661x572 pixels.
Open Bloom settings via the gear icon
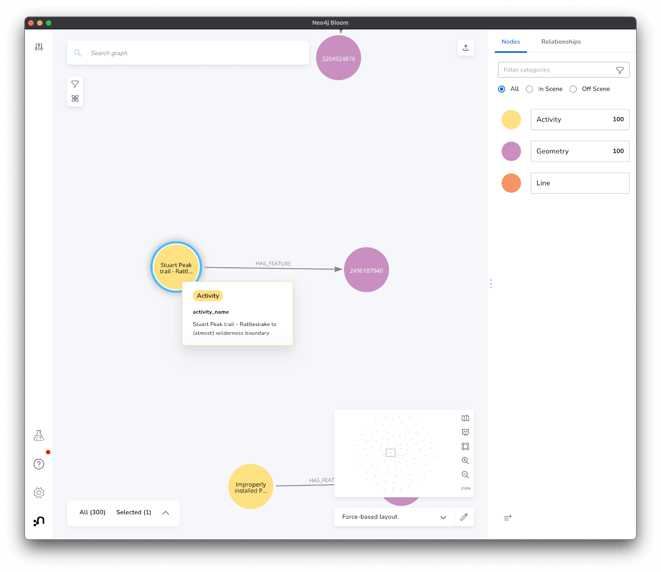pos(38,492)
